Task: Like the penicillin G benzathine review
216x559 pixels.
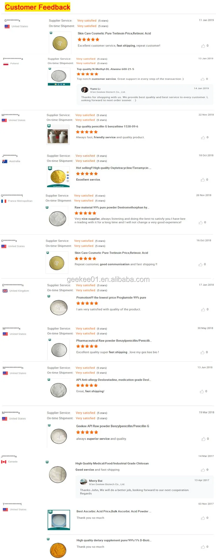Action: (203, 138)
